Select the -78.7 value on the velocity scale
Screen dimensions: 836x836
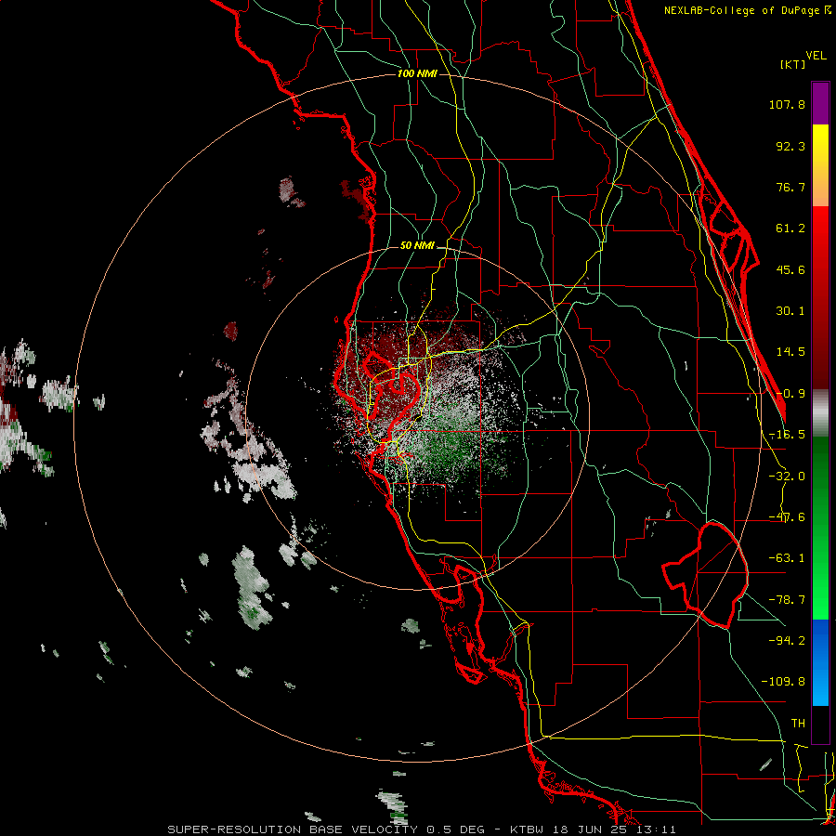[787, 600]
